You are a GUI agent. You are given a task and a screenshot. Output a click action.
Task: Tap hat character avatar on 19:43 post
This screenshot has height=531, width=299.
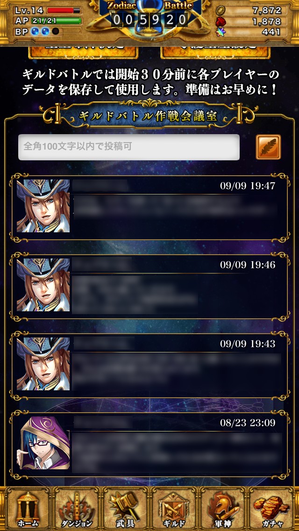point(43,364)
